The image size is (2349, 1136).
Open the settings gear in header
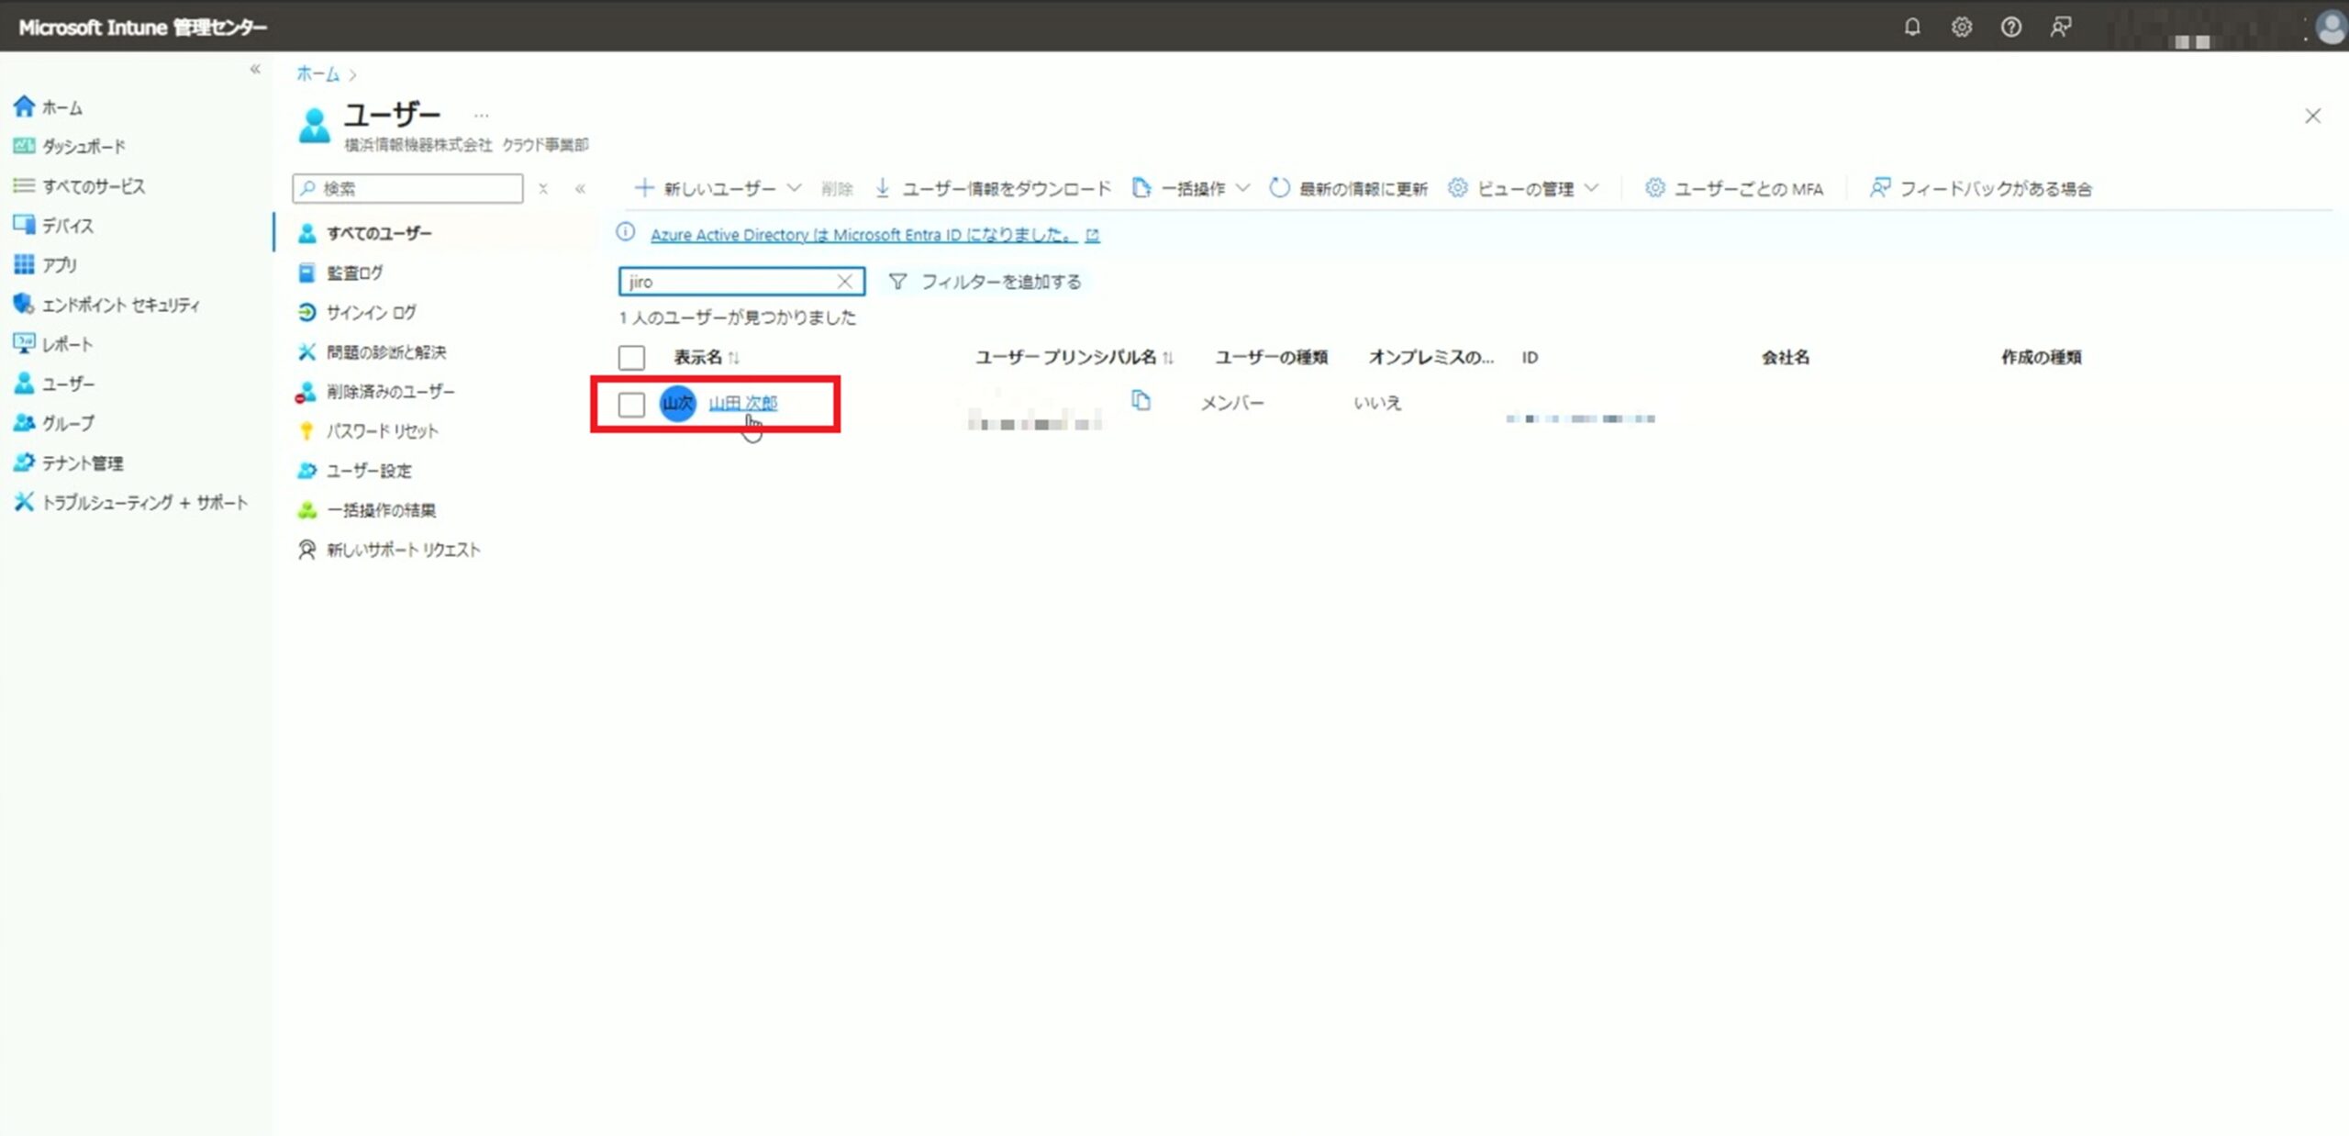tap(1962, 27)
